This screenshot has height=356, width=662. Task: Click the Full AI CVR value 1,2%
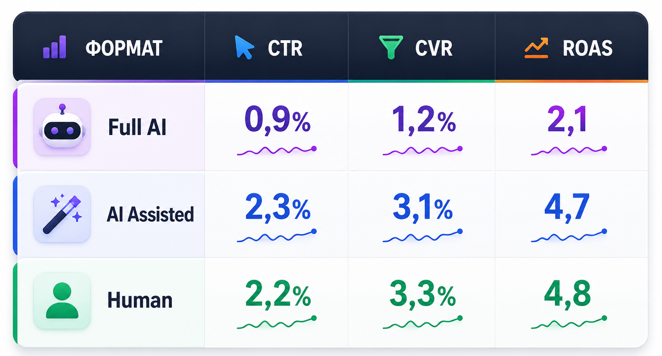(x=424, y=120)
